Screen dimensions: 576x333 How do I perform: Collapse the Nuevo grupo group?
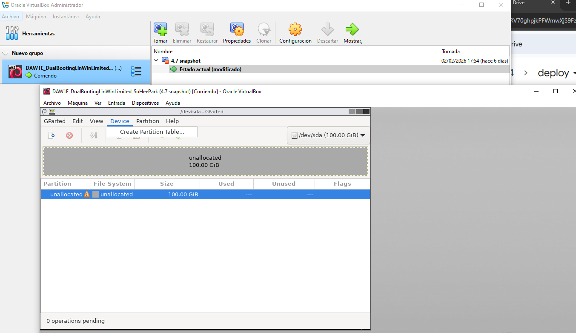[6, 54]
